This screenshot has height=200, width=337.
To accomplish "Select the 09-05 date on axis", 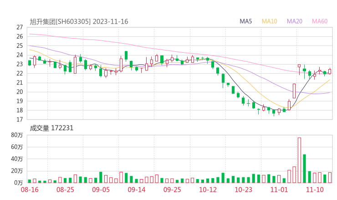I will tap(101, 190).
